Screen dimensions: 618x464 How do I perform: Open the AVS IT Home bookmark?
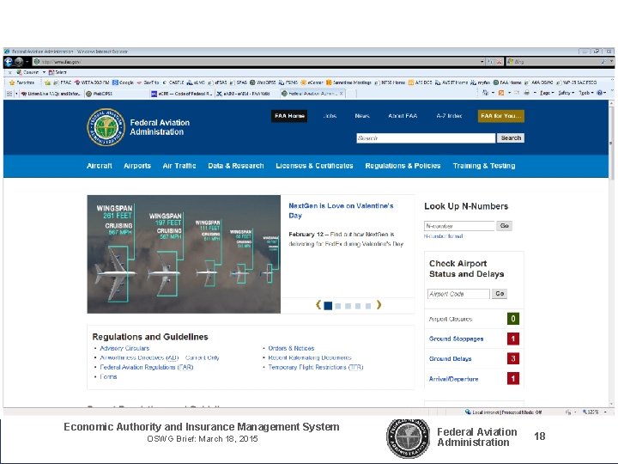tap(451, 82)
